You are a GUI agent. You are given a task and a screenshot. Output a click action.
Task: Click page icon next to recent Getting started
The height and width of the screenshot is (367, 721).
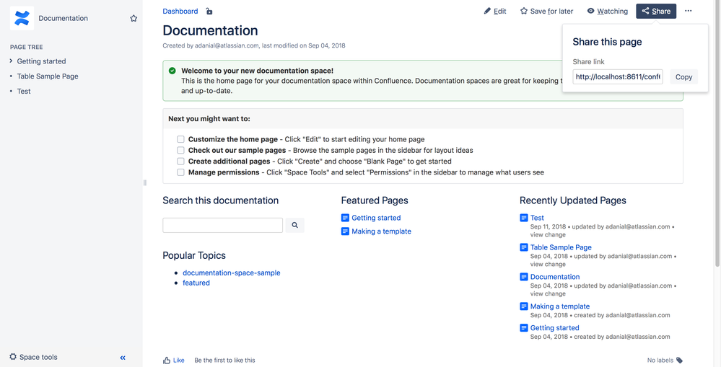[x=524, y=328]
